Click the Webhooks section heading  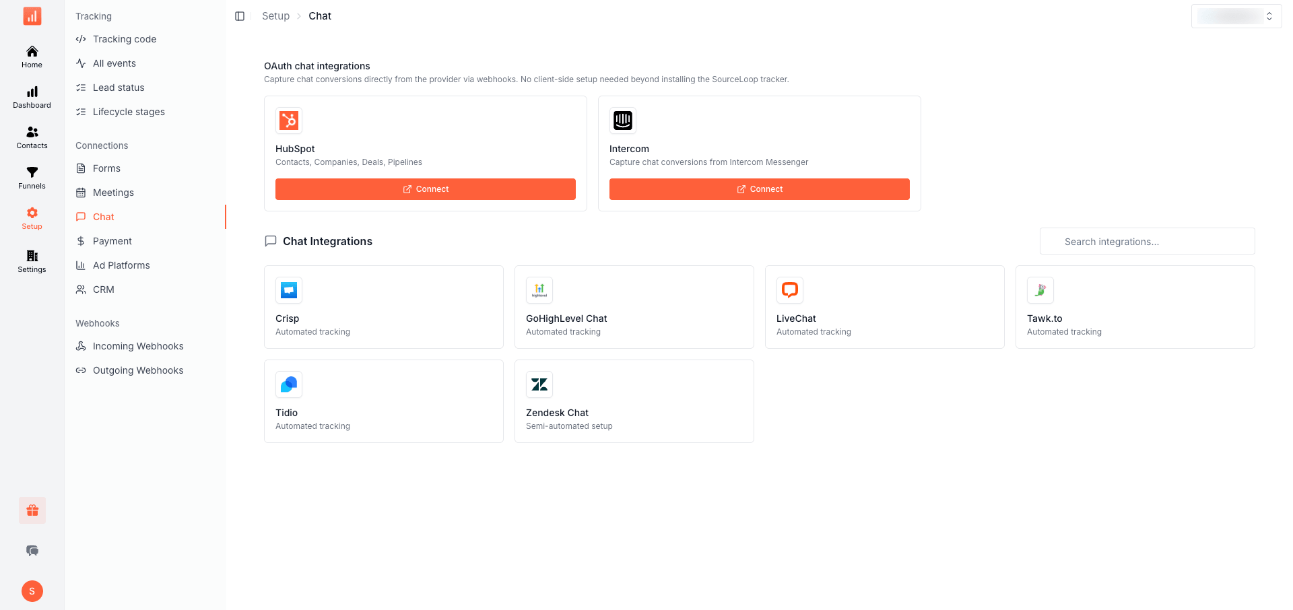coord(98,323)
